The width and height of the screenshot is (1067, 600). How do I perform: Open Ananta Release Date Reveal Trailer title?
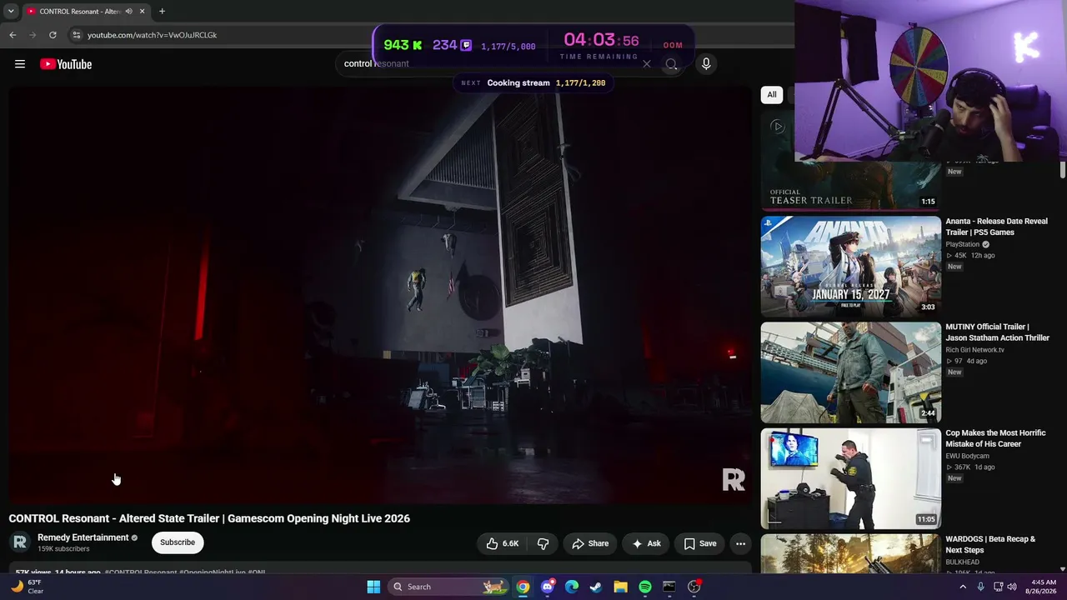point(996,227)
